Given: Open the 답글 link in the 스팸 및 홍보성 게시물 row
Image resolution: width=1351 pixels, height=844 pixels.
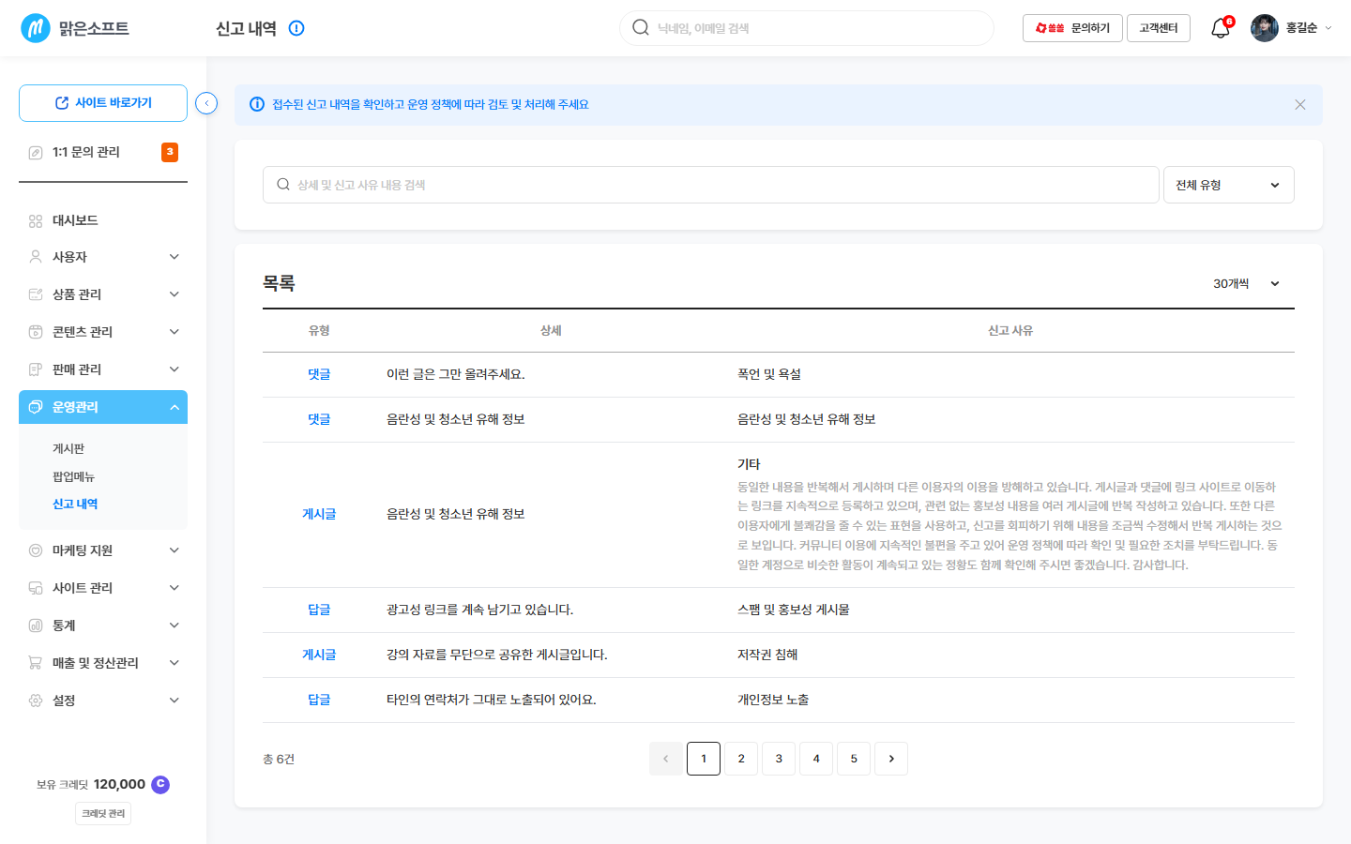Looking at the screenshot, I should click(x=319, y=610).
